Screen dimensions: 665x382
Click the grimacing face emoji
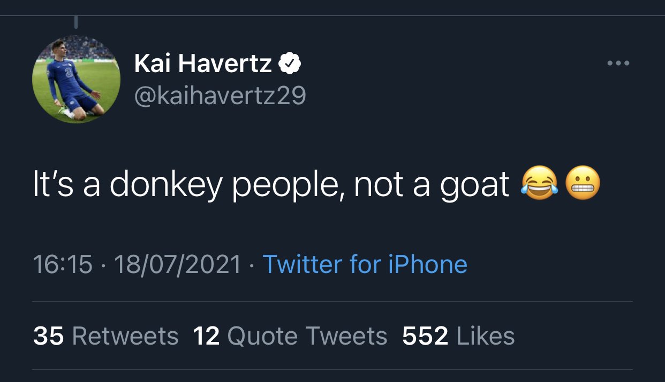pyautogui.click(x=583, y=184)
